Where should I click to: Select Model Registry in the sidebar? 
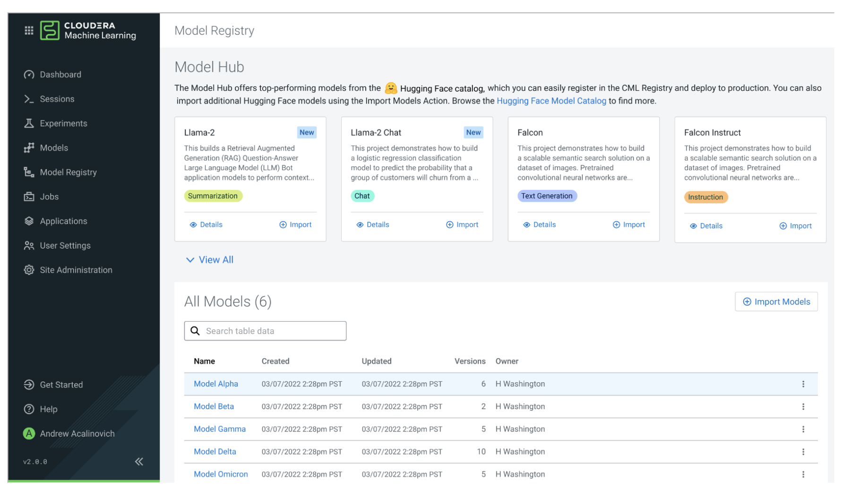point(60,172)
